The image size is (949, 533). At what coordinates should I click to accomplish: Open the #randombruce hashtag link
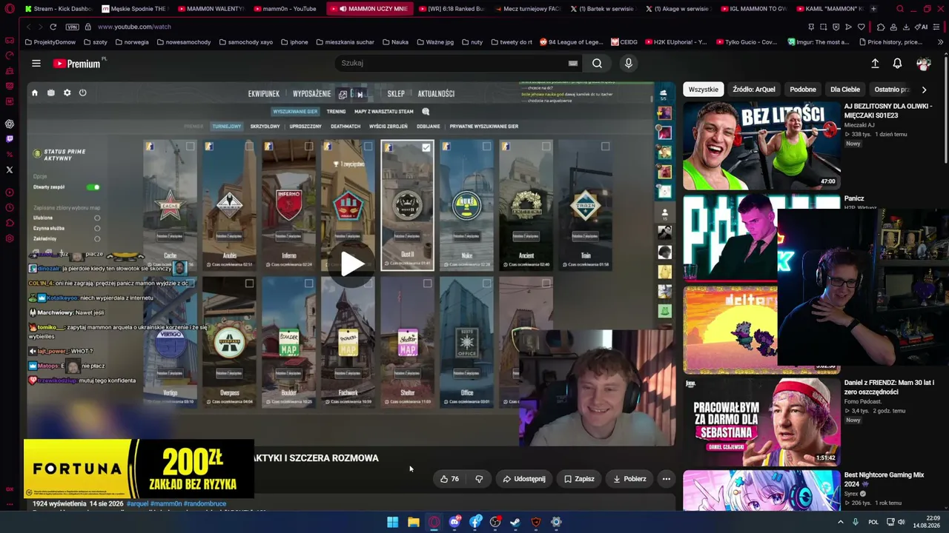click(x=205, y=503)
